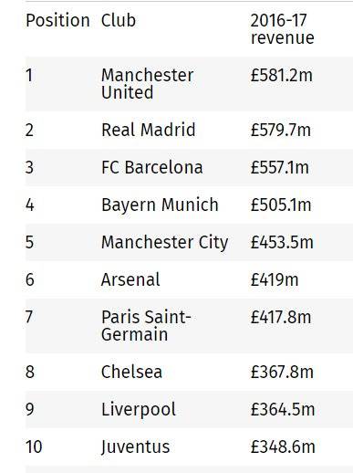Select the FC Barcelona club name

click(x=151, y=167)
